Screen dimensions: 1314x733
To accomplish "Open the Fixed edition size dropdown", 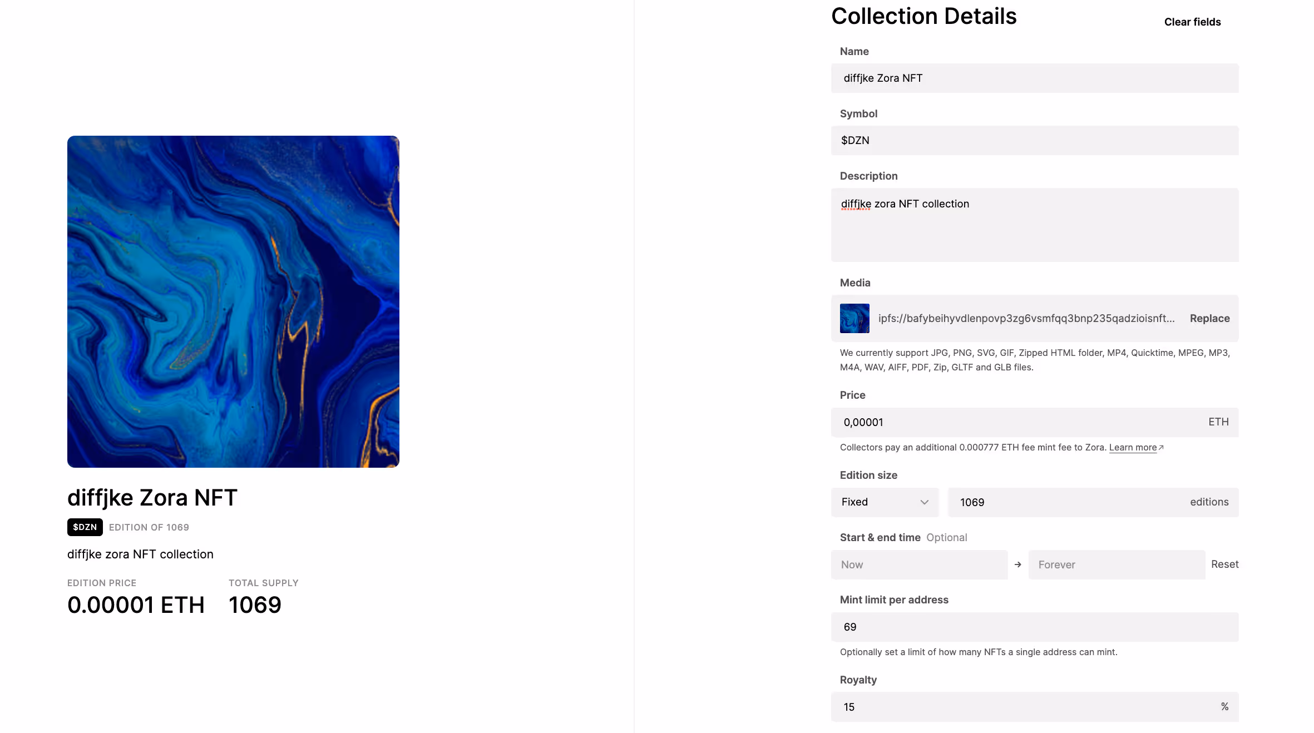I will click(x=884, y=502).
